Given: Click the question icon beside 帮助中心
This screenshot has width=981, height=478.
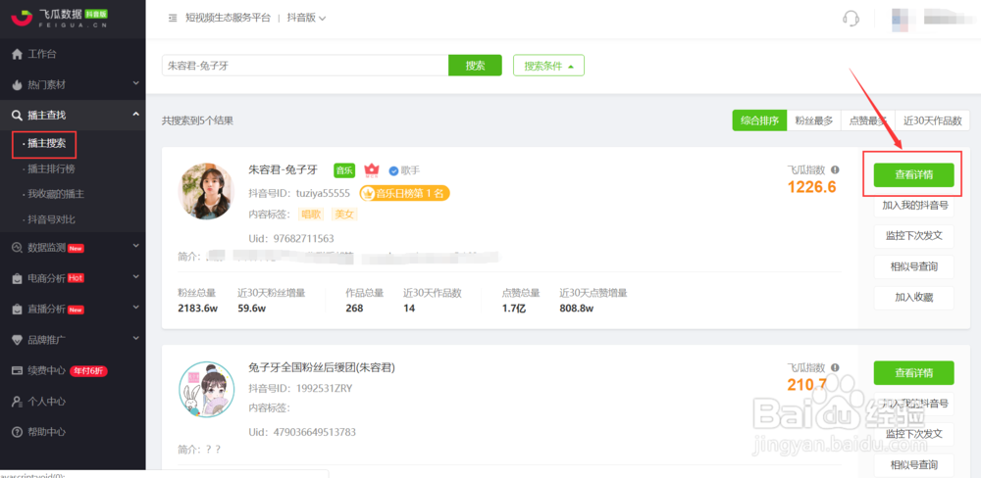Looking at the screenshot, I should (18, 432).
